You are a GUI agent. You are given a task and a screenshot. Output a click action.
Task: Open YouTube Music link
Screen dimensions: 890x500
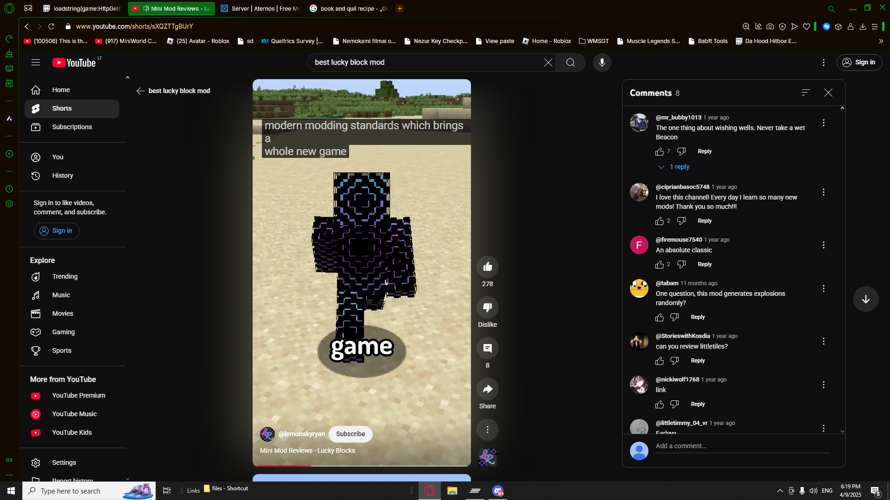[72, 414]
